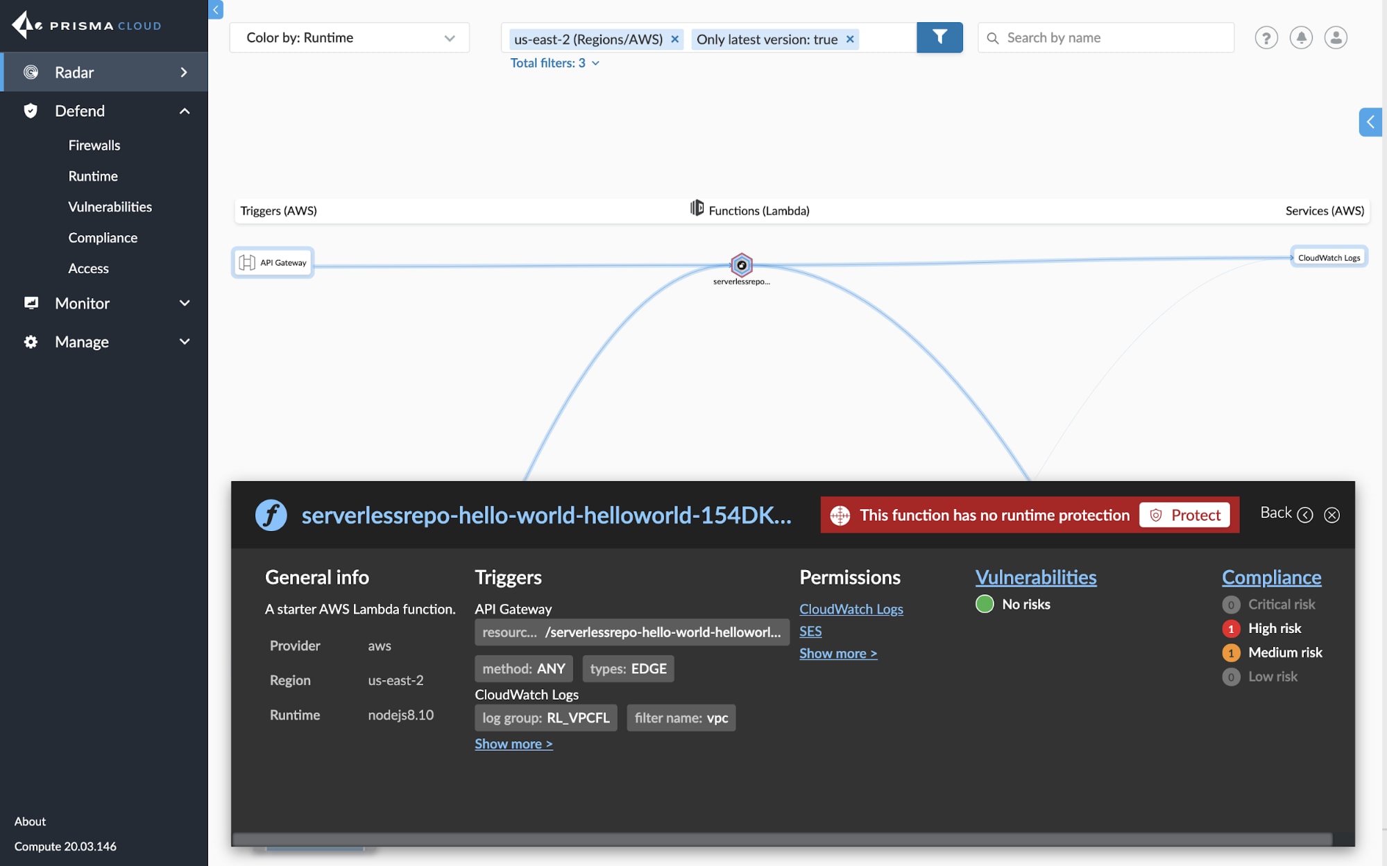
Task: Remove the Only latest version filter
Action: coord(849,38)
